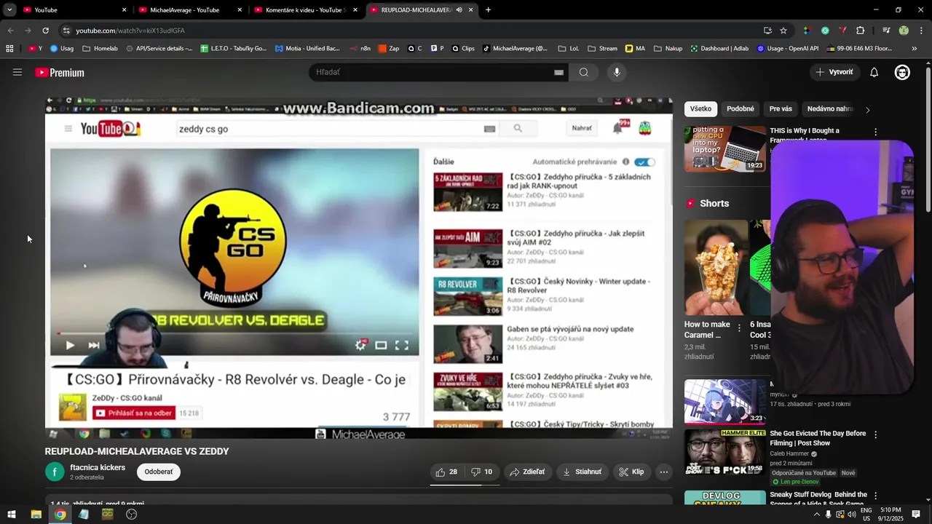Viewport: 932px width, 524px height.
Task: Expand the LoL bookmarks folder
Action: (568, 49)
